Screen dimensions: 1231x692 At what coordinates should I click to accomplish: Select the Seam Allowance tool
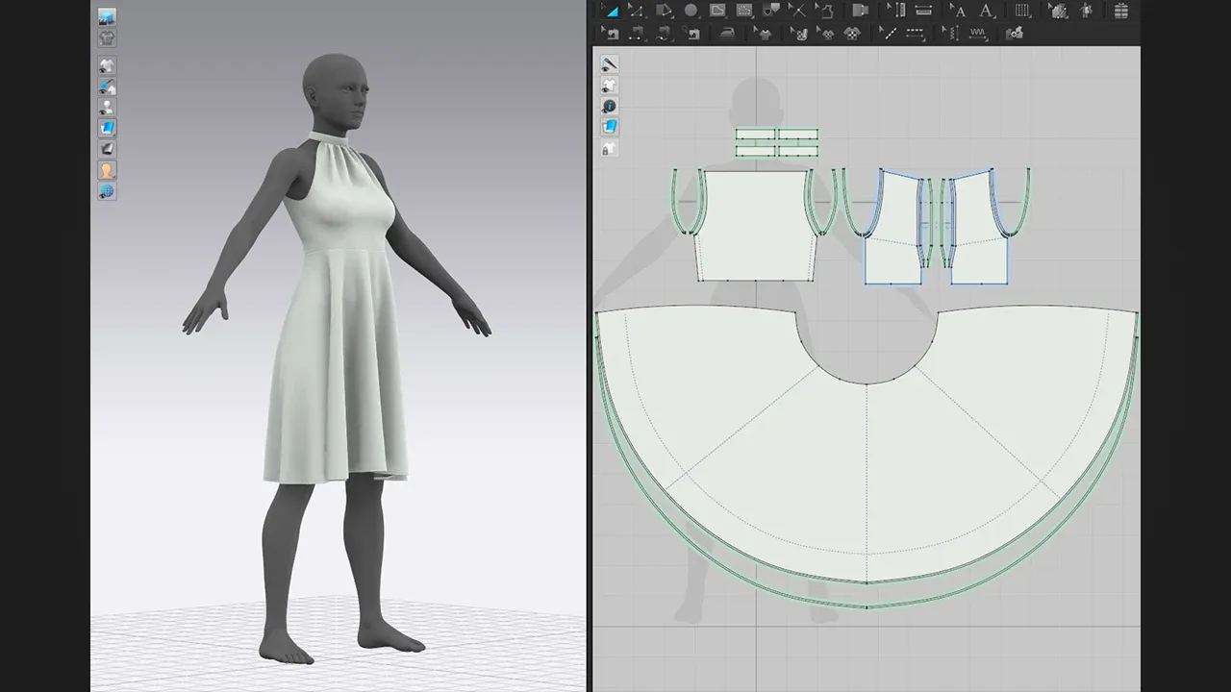pyautogui.click(x=896, y=11)
